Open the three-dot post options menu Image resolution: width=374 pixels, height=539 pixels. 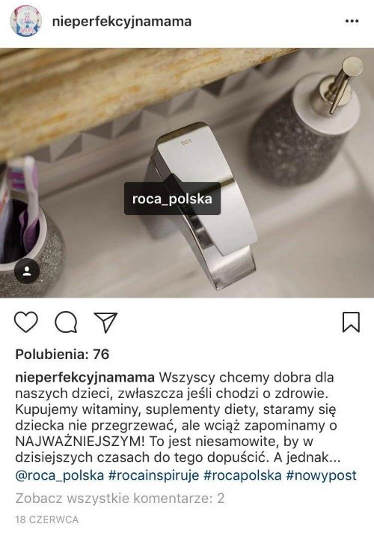tap(352, 21)
